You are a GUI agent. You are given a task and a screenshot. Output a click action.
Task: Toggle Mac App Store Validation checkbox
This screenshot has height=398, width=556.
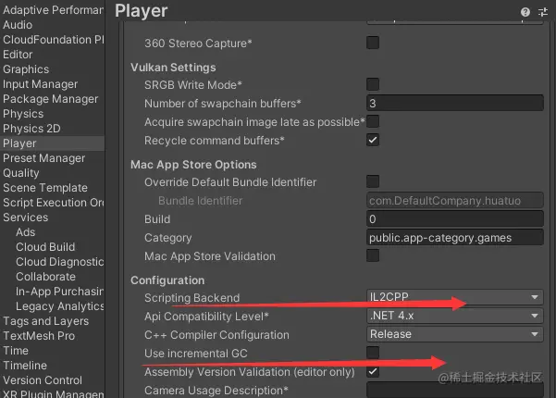pos(373,255)
